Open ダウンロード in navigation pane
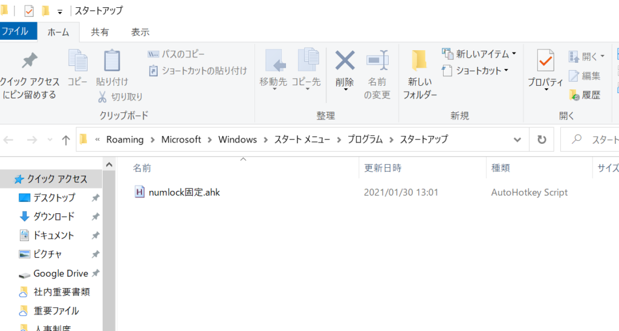The image size is (619, 331). pos(54,216)
